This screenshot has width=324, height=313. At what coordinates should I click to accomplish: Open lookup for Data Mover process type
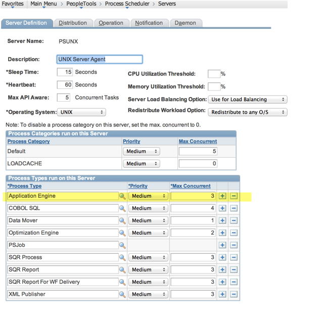click(x=122, y=220)
